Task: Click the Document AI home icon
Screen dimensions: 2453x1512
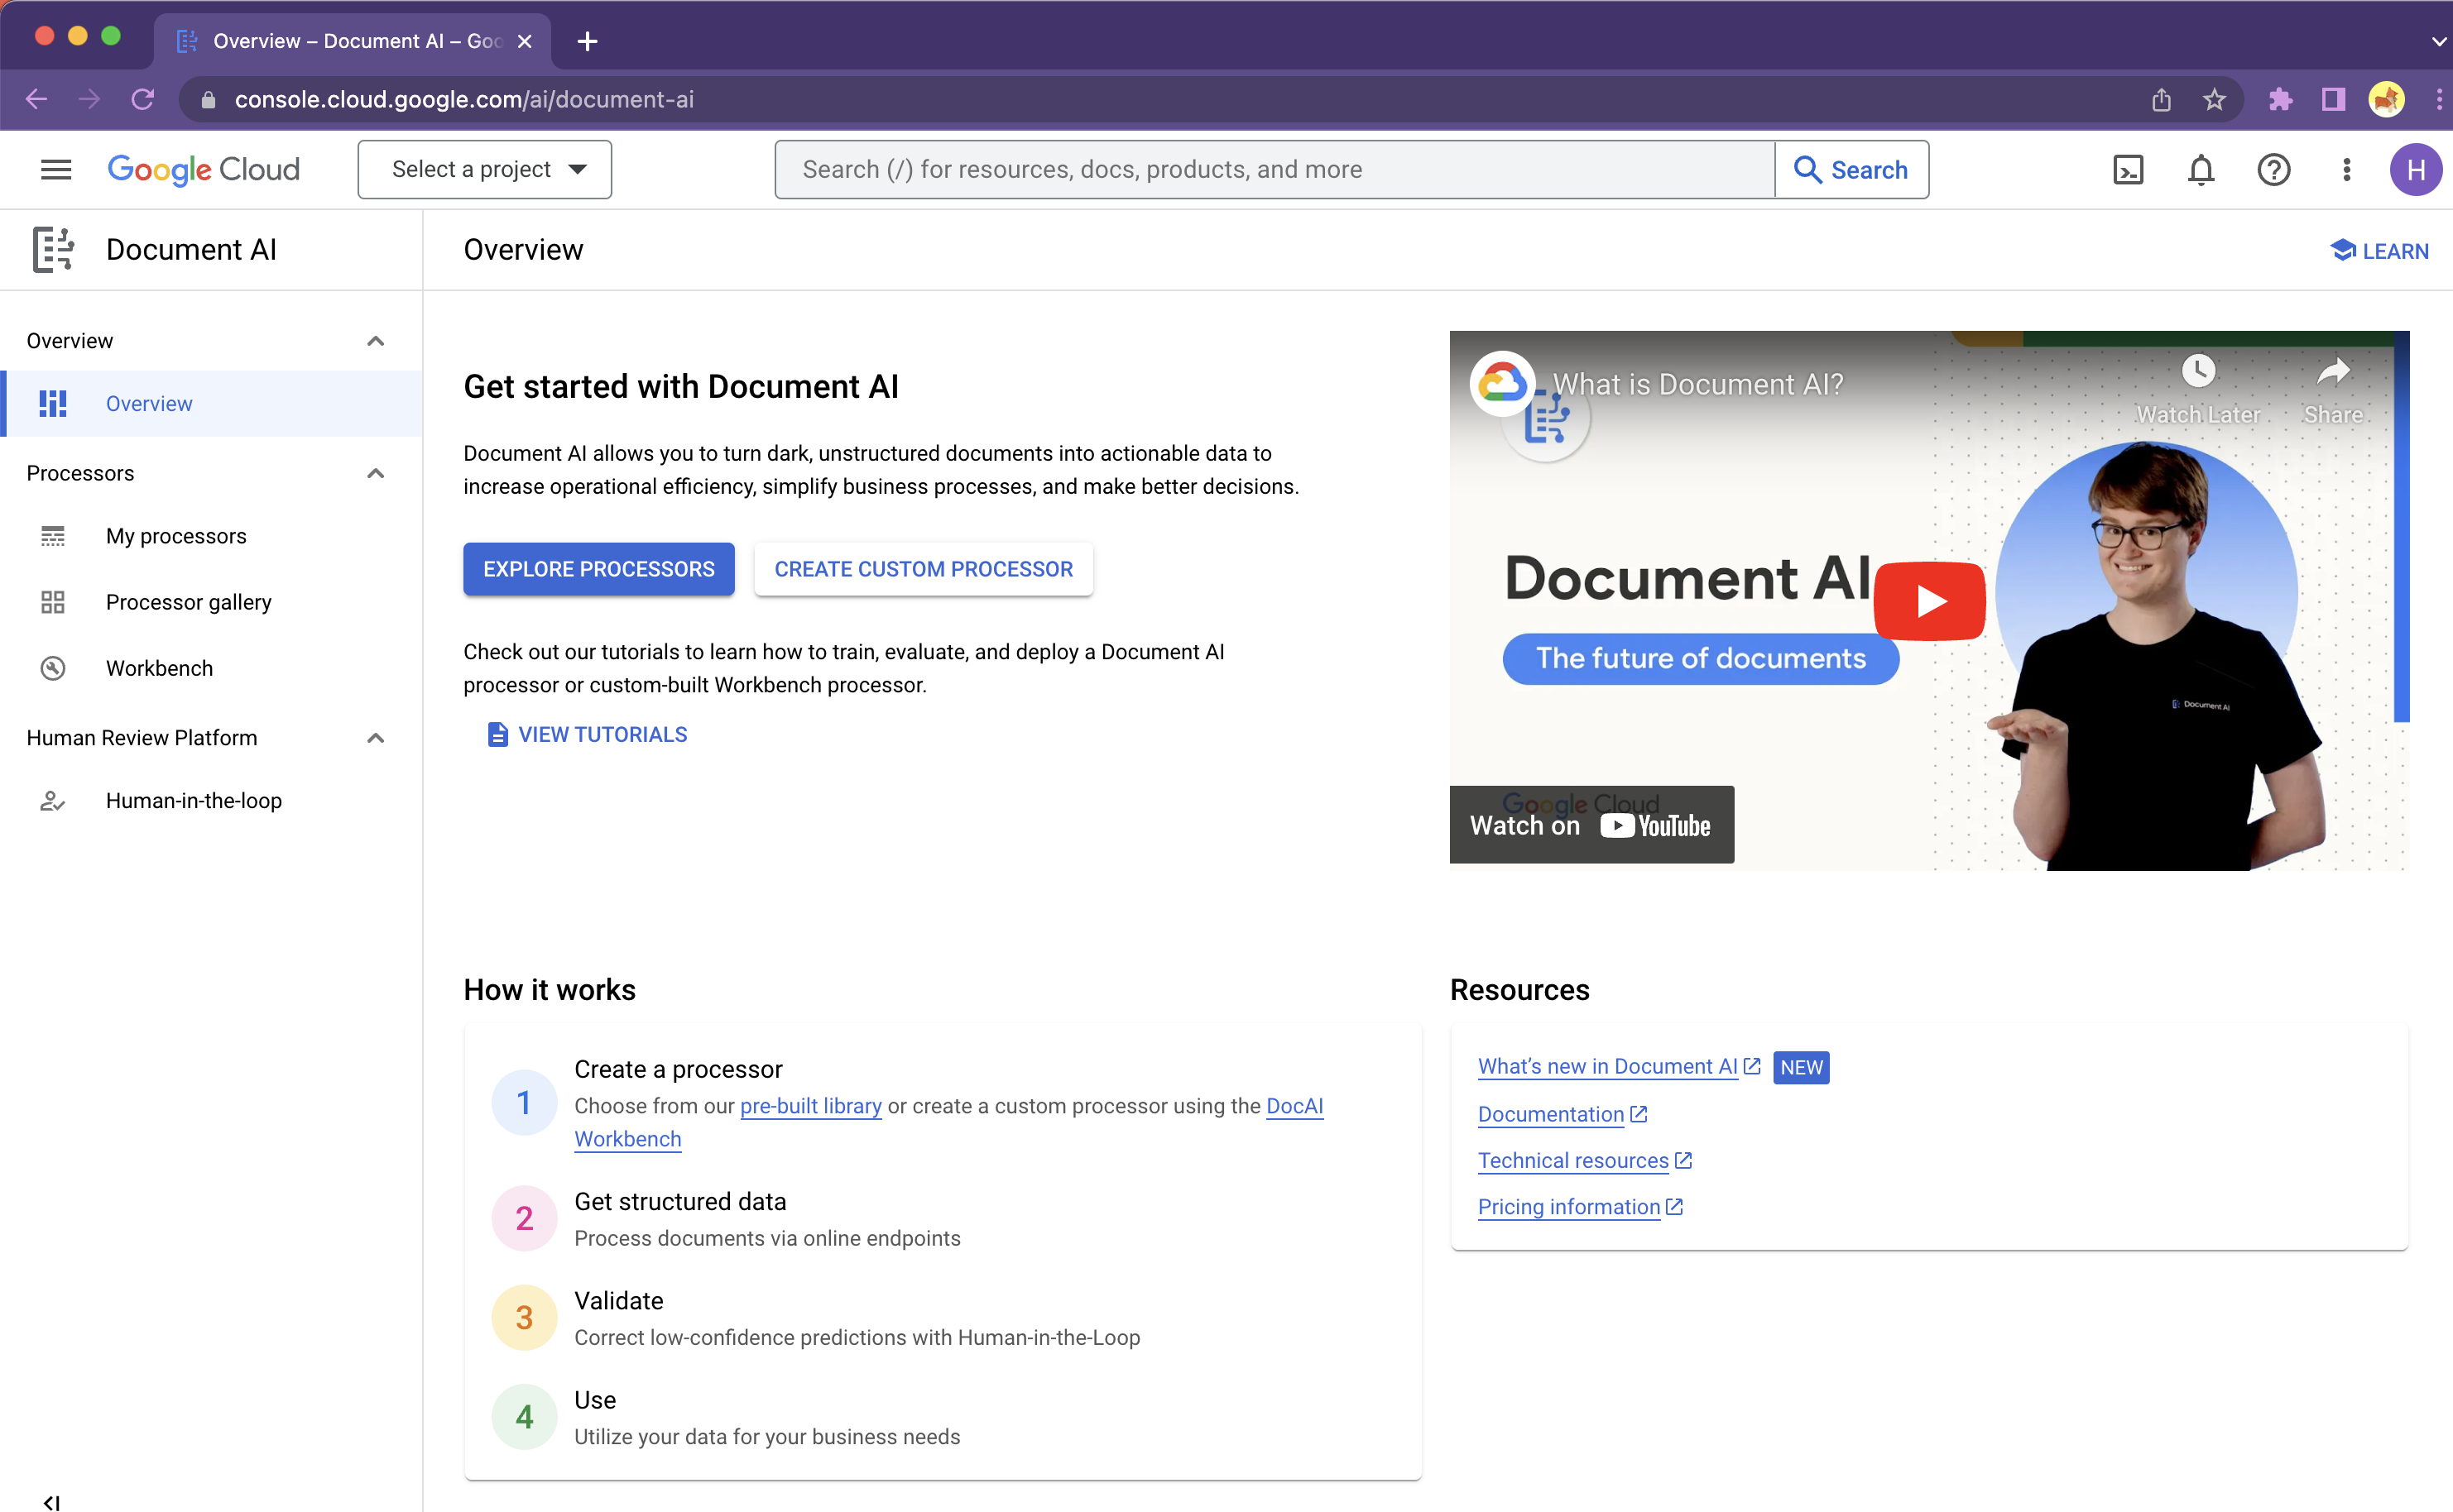Action: 53,249
